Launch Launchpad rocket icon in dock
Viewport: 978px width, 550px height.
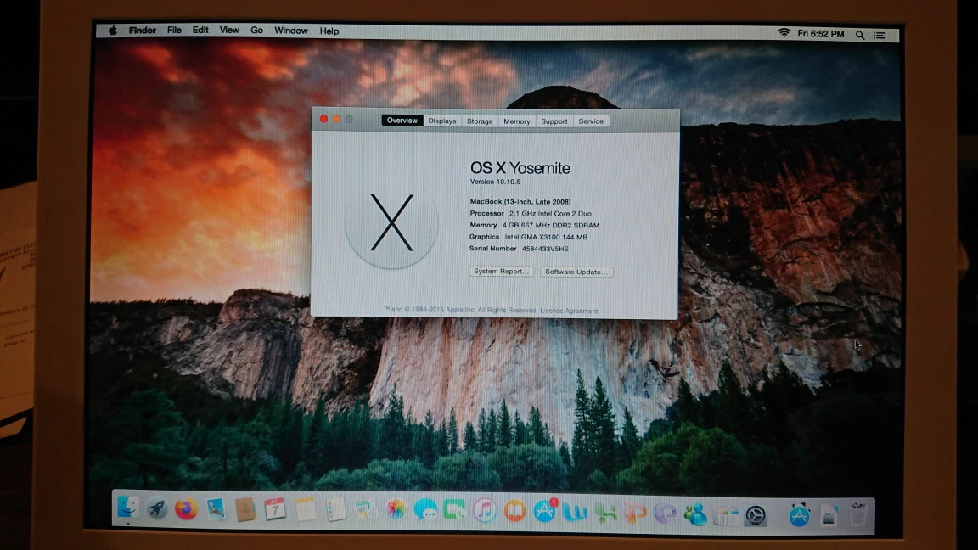pyautogui.click(x=157, y=509)
